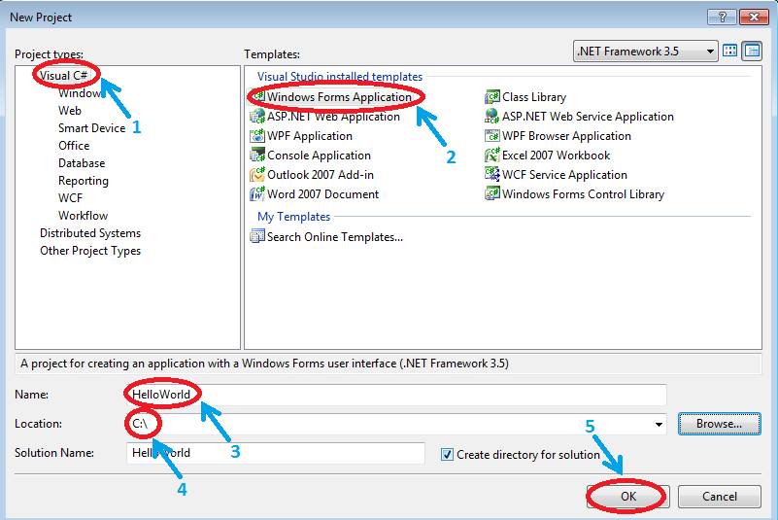Click the WCF Service Application icon

point(492,174)
